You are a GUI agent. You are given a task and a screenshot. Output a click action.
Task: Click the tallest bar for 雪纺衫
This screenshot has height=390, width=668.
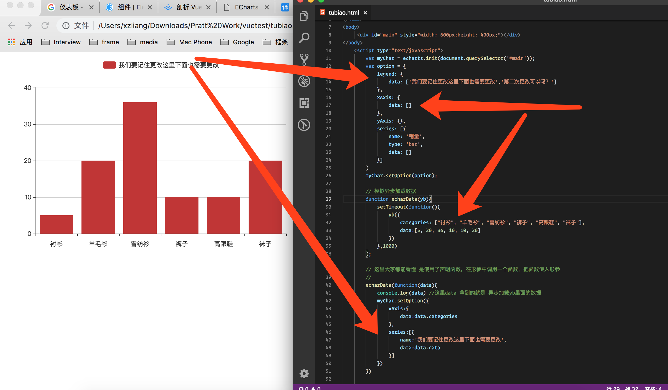140,168
